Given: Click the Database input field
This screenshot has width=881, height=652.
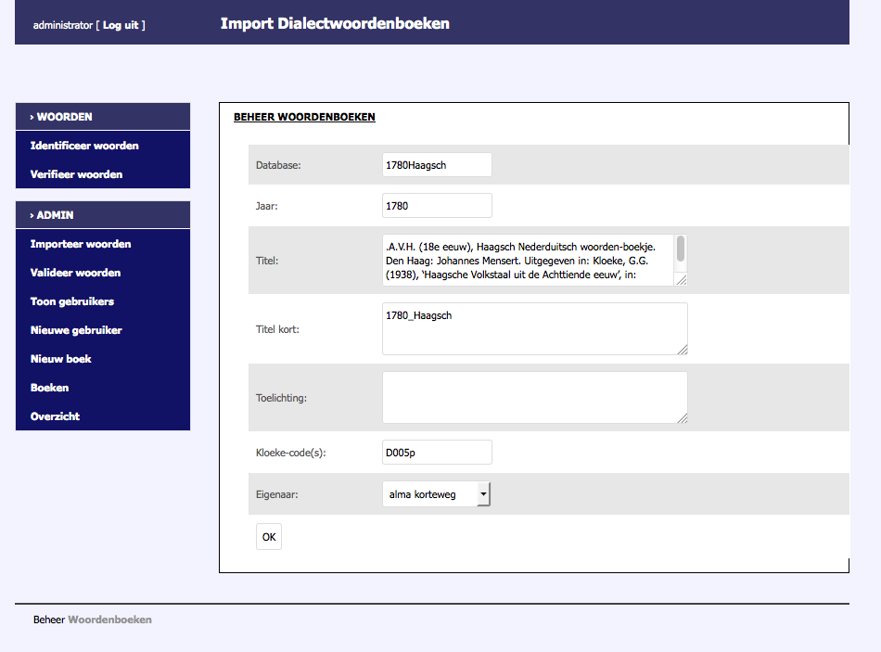Looking at the screenshot, I should 437,164.
